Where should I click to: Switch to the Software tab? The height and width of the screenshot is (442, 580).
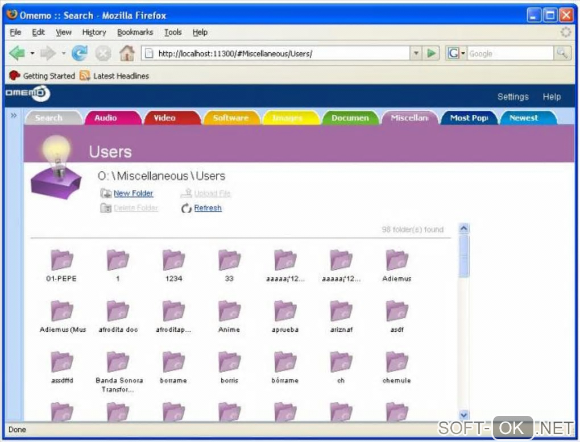231,118
